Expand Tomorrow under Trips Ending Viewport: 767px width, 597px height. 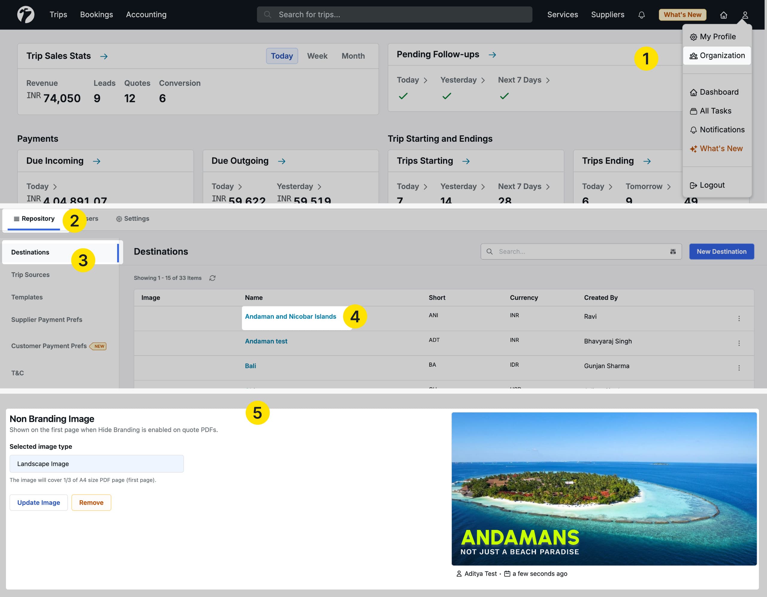click(648, 187)
